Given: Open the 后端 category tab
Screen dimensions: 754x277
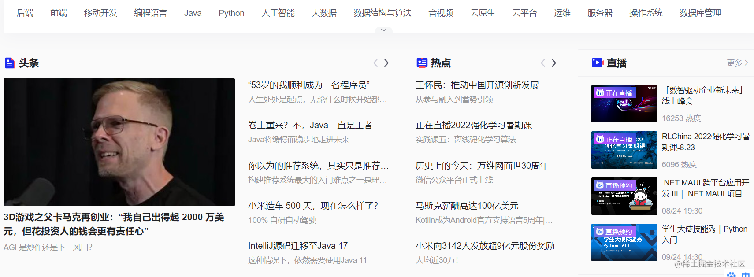Looking at the screenshot, I should 25,13.
